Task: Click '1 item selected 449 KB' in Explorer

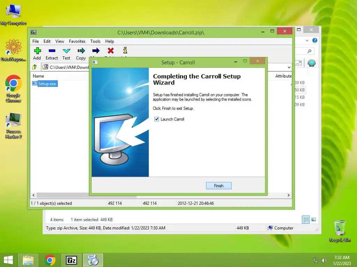Action: [x=92, y=220]
